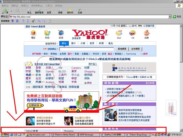Click the Refresh toolbar icon
Screen dimensions: 183x137
click(x=39, y=11)
